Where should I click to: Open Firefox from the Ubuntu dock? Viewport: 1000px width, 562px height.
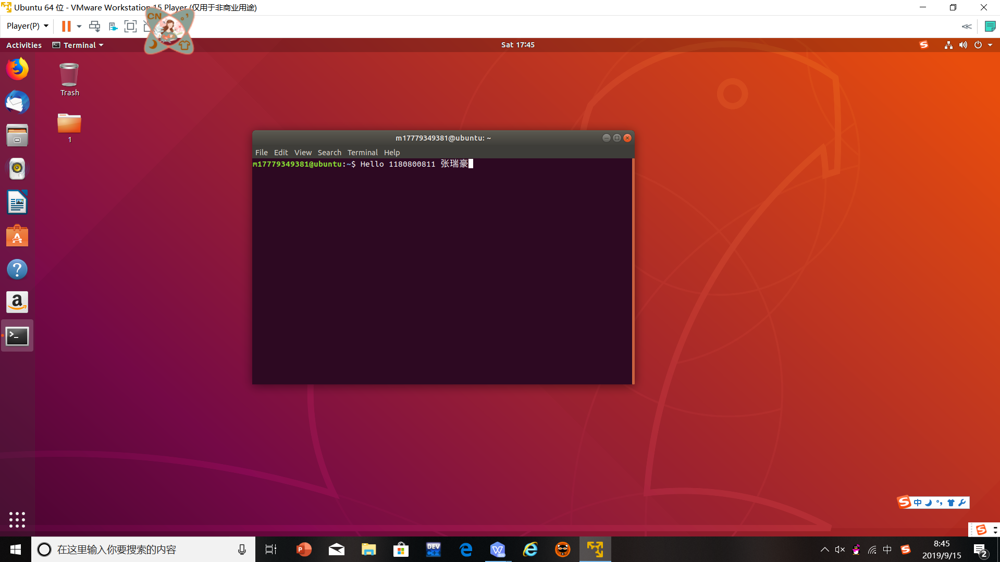[x=17, y=69]
